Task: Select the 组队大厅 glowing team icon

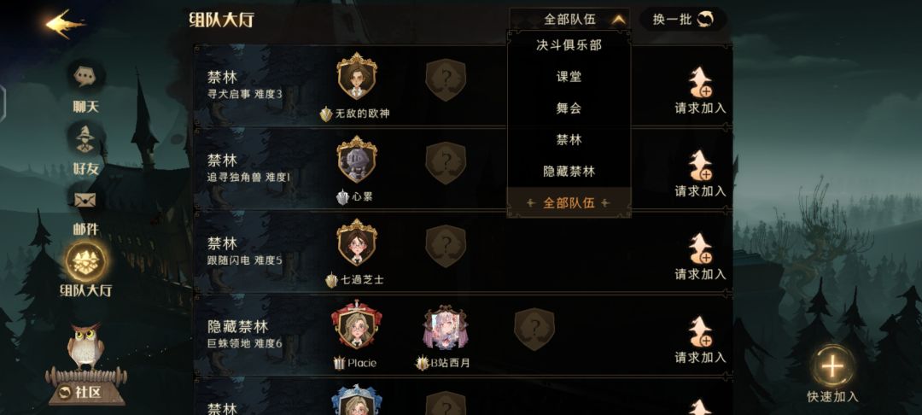Action: click(86, 261)
